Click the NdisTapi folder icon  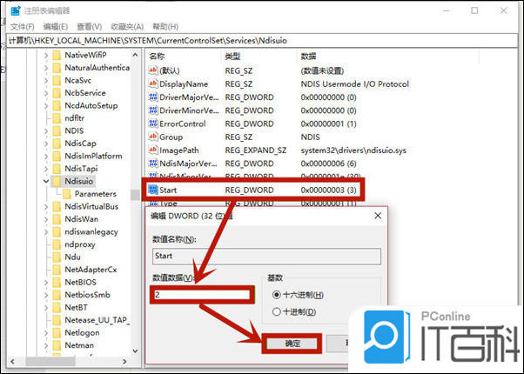tap(57, 169)
